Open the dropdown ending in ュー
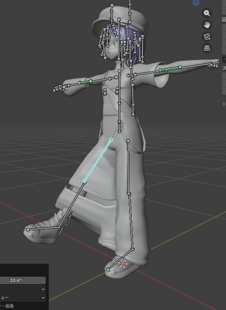 click(23, 298)
